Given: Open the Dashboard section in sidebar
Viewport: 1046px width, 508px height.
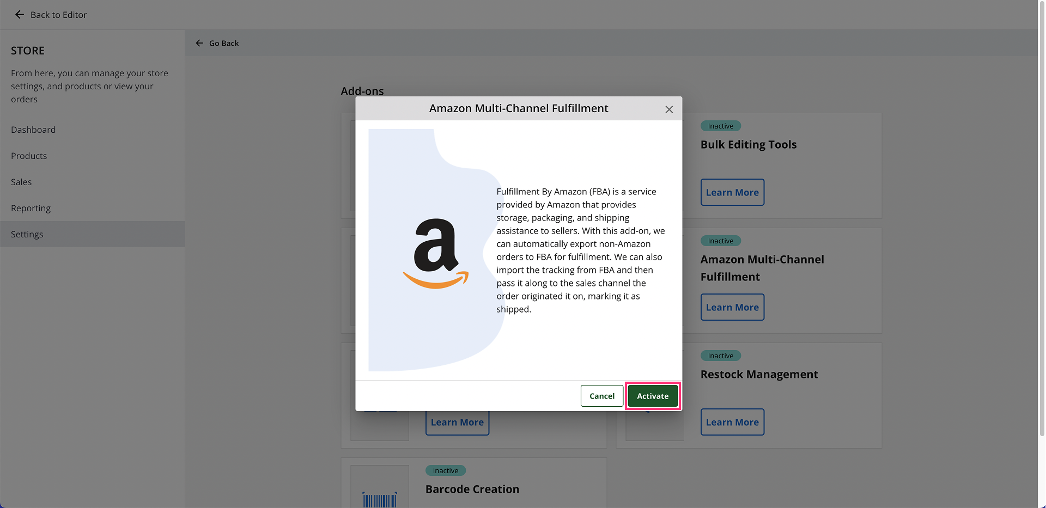Looking at the screenshot, I should coord(92,130).
